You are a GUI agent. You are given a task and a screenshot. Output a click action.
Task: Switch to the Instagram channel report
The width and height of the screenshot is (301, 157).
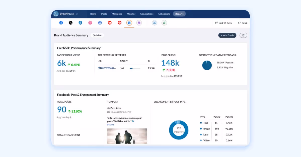90,23
